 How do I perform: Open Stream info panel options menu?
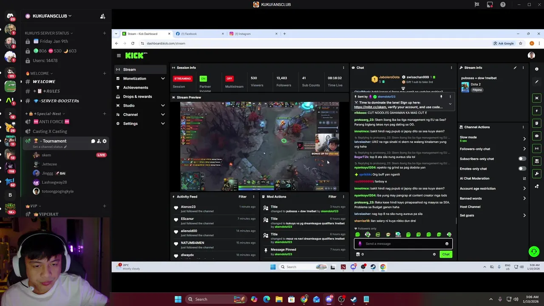pyautogui.click(x=523, y=68)
